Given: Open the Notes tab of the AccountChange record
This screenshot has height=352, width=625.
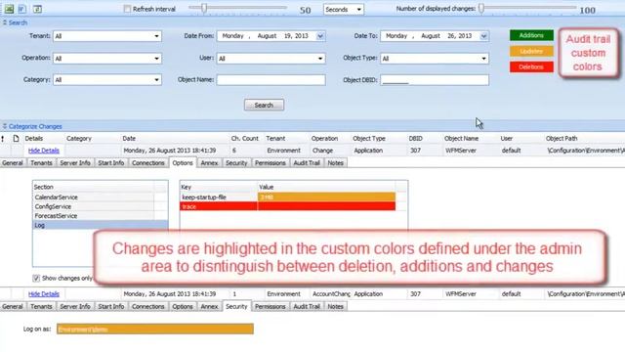Looking at the screenshot, I should pyautogui.click(x=335, y=306).
